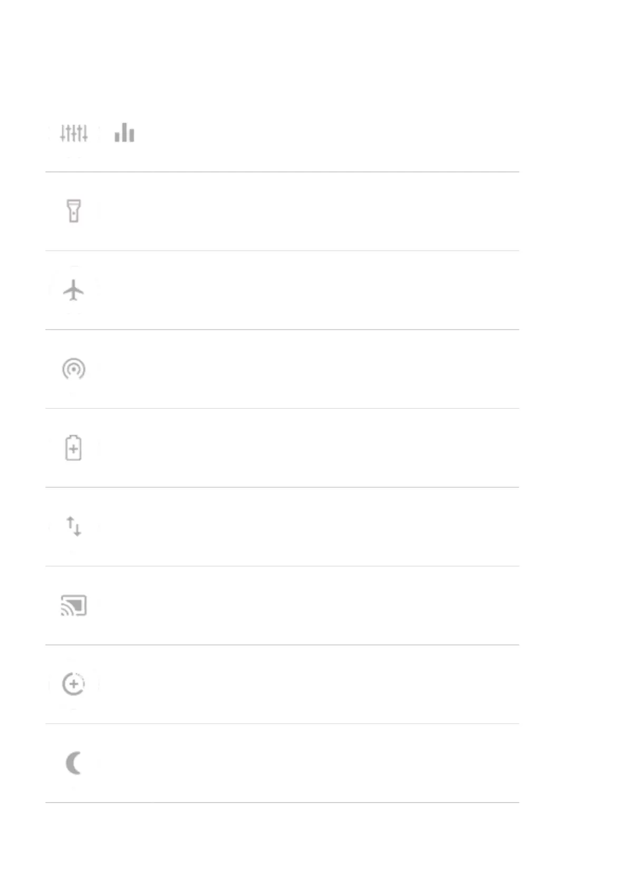628x888 pixels.
Task: Select the list row with data arrows
Action: 282,527
